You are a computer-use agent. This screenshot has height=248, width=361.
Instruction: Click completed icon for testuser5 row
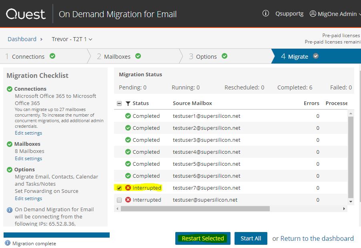click(x=128, y=164)
